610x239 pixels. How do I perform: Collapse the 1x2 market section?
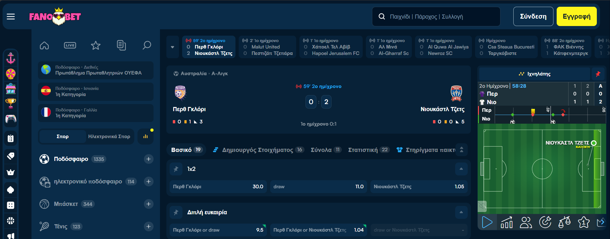coord(461,169)
